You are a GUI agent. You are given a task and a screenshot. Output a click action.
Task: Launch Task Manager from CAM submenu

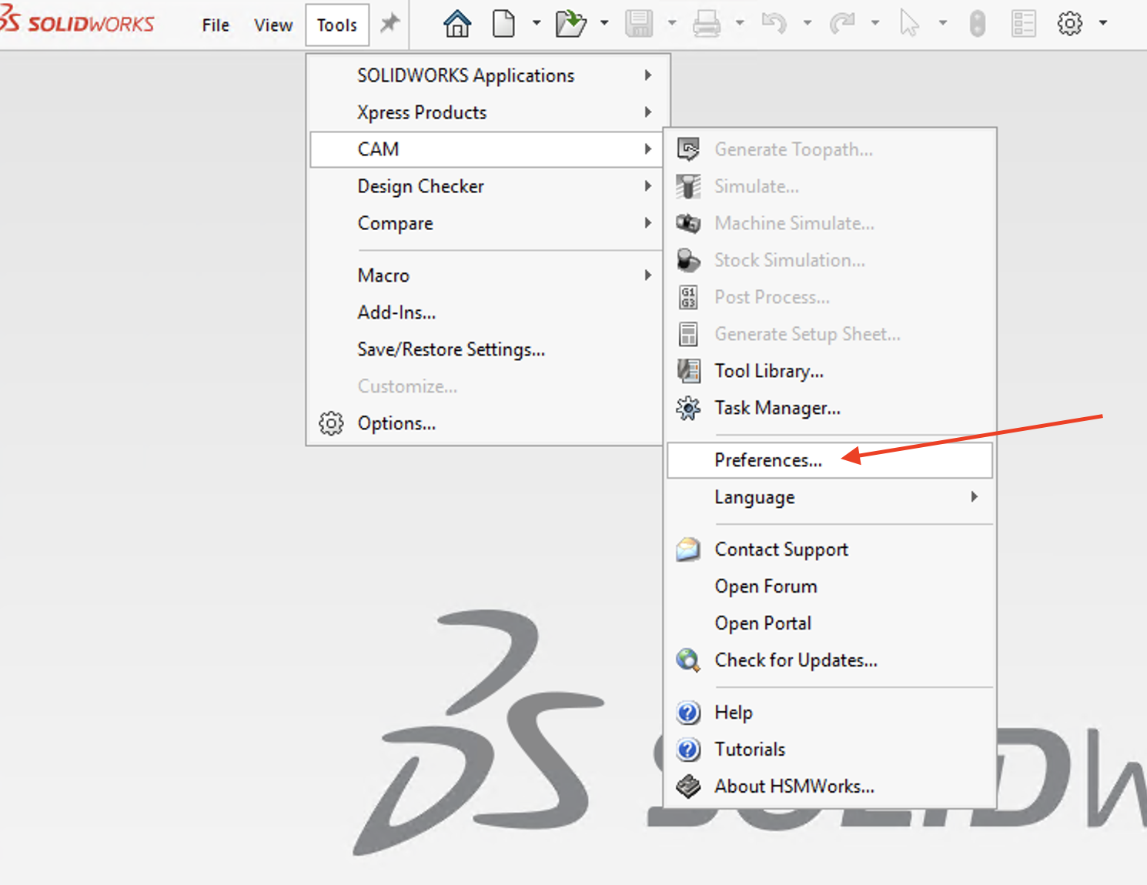coord(831,408)
